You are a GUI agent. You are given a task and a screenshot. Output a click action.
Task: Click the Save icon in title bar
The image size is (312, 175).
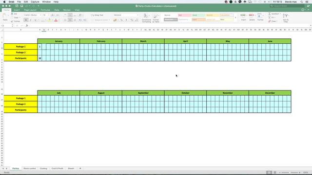pyautogui.click(x=21, y=6)
